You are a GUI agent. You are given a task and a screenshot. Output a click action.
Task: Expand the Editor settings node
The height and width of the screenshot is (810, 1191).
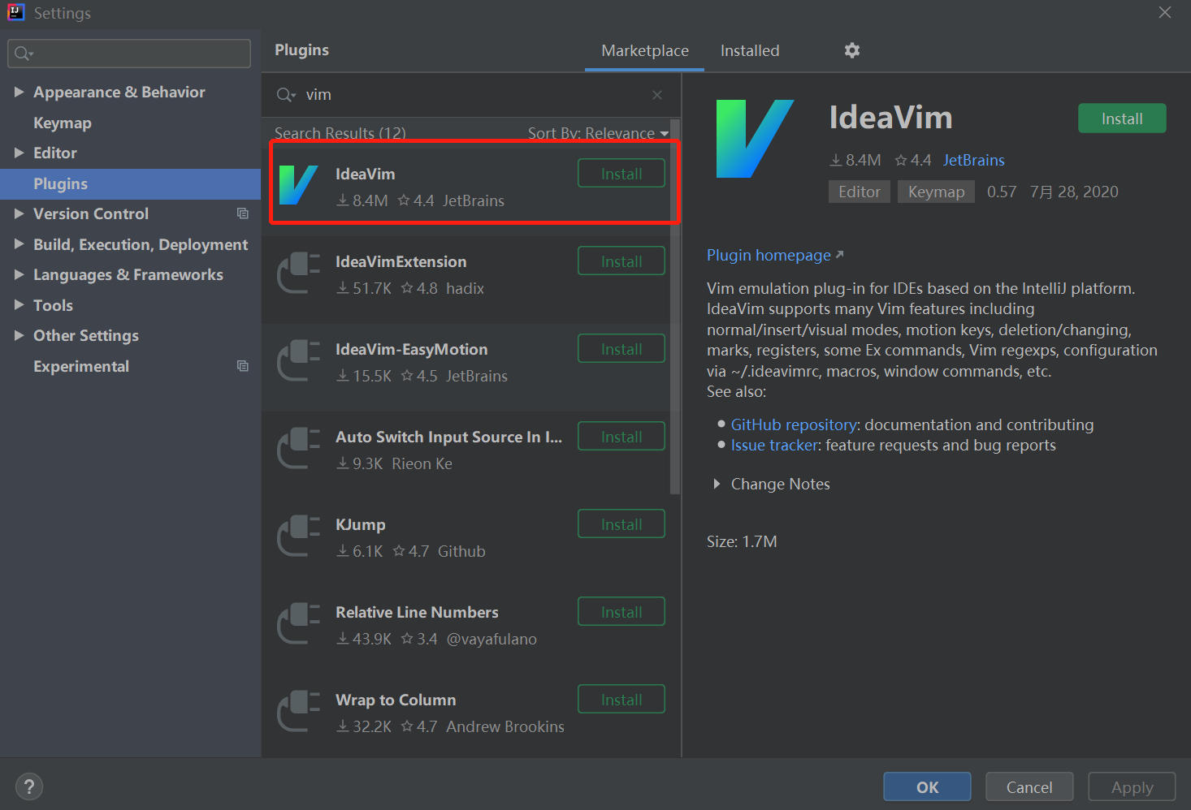pos(19,153)
